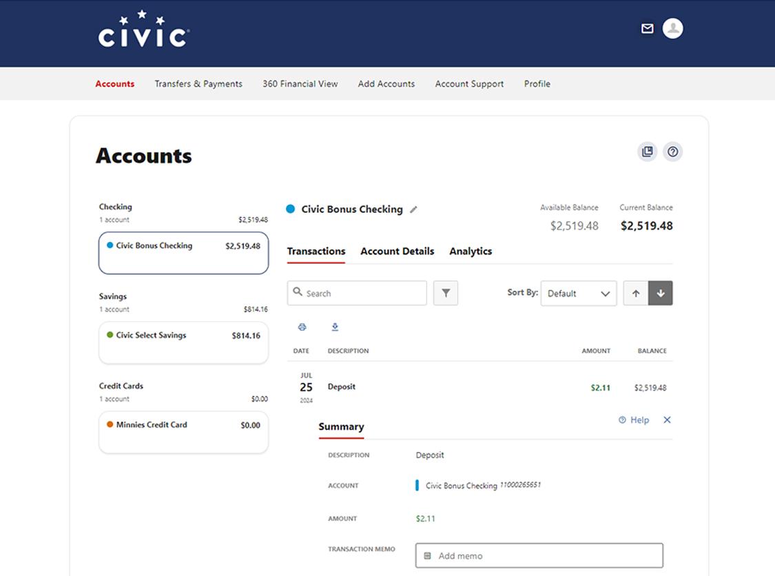
Task: Click the green $2.11 summary amount
Action: 426,519
